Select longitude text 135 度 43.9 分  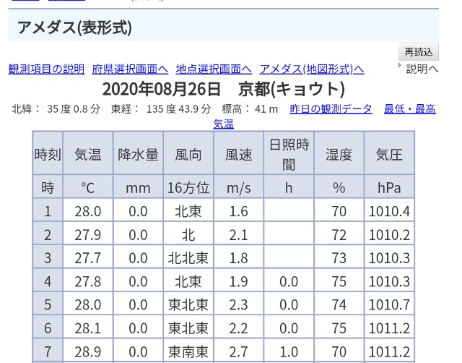(179, 109)
